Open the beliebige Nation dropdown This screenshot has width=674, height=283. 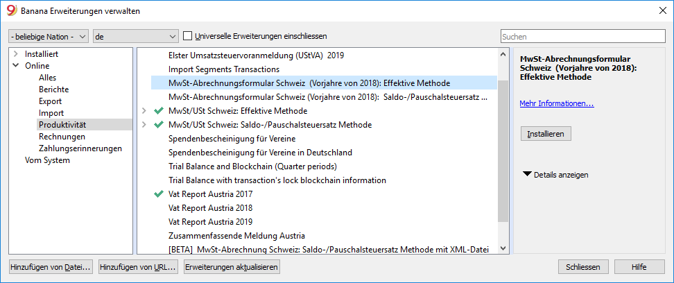(48, 37)
